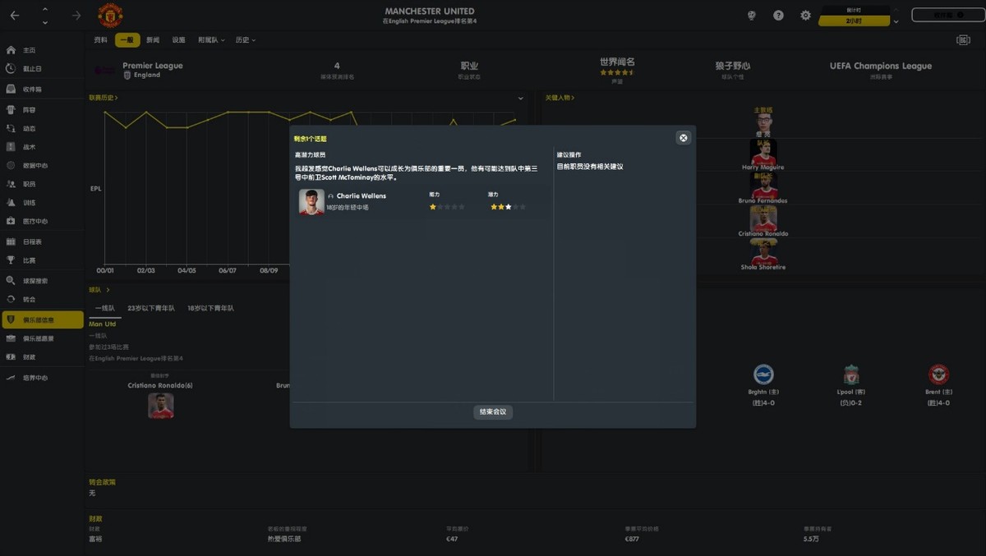The image size is (986, 556).
Task: Click the Brighton club badge fixture
Action: [x=763, y=374]
